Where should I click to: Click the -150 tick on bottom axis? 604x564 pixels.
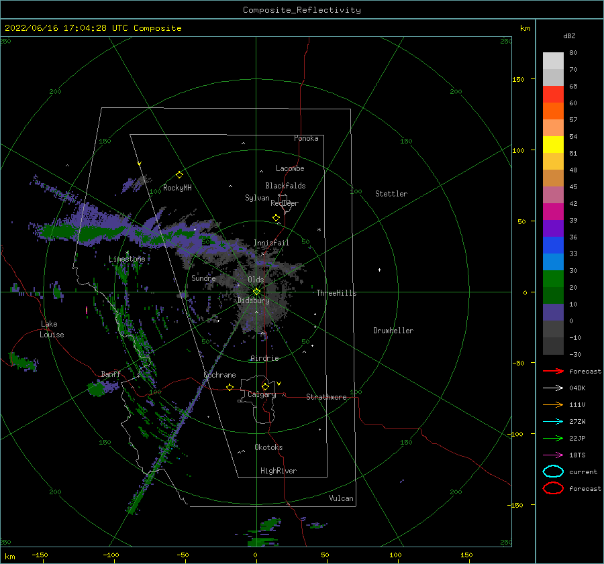point(40,555)
